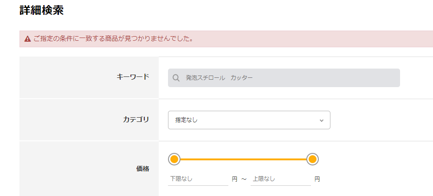Click the no-products-found alert message text
Image resolution: width=433 pixels, height=196 pixels.
113,38
